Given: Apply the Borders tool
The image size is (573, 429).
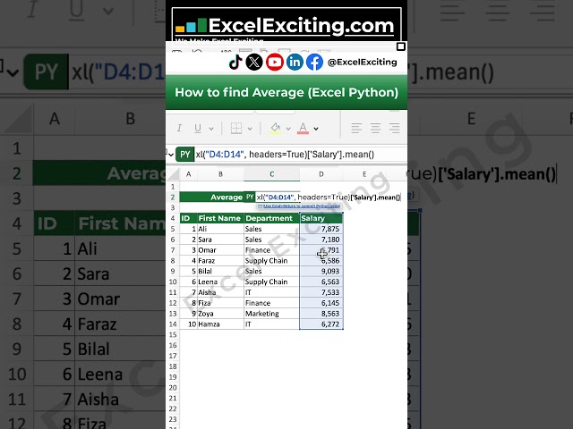Looking at the screenshot, I should click(x=236, y=128).
